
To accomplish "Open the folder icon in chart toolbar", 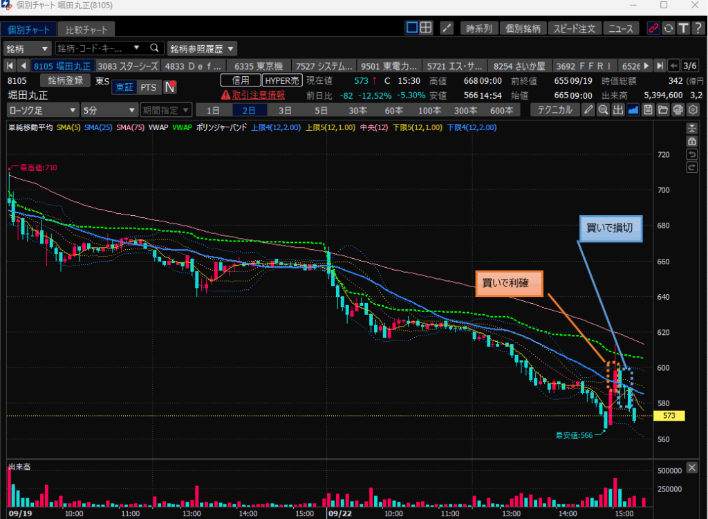I will coord(662,110).
